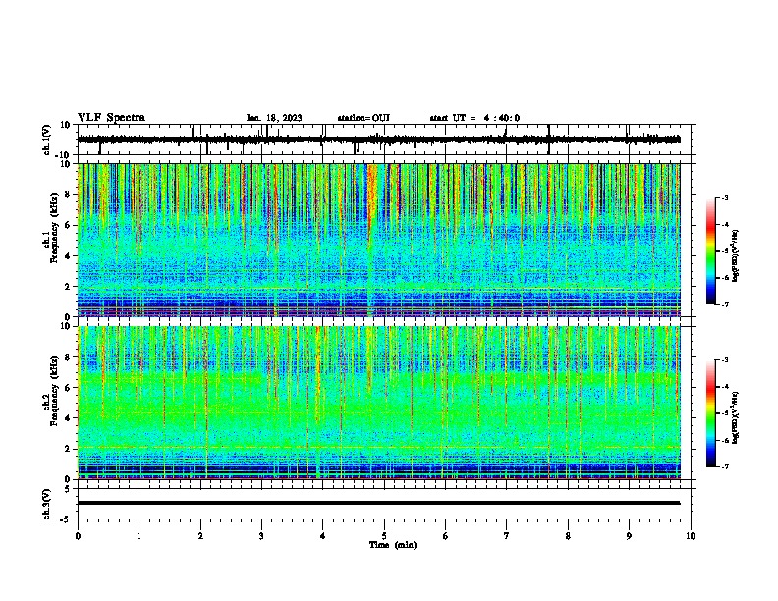Image resolution: width=778 pixels, height=601 pixels.
Task: Click time axis tick label "4"
Action: tap(323, 536)
